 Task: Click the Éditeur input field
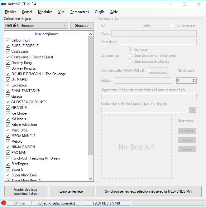[143, 81]
